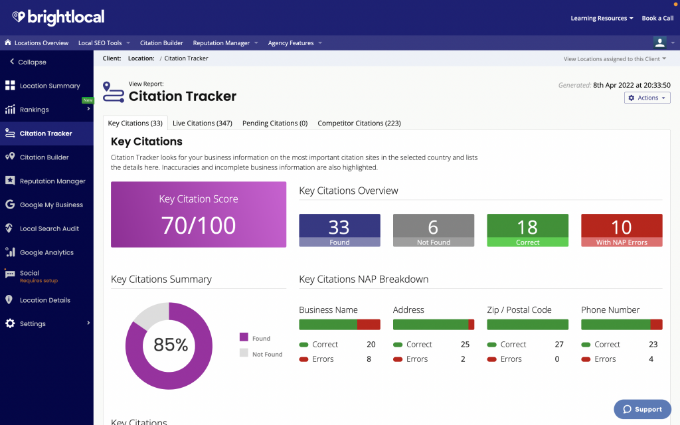Switch to the Live Citations tab

coord(202,123)
